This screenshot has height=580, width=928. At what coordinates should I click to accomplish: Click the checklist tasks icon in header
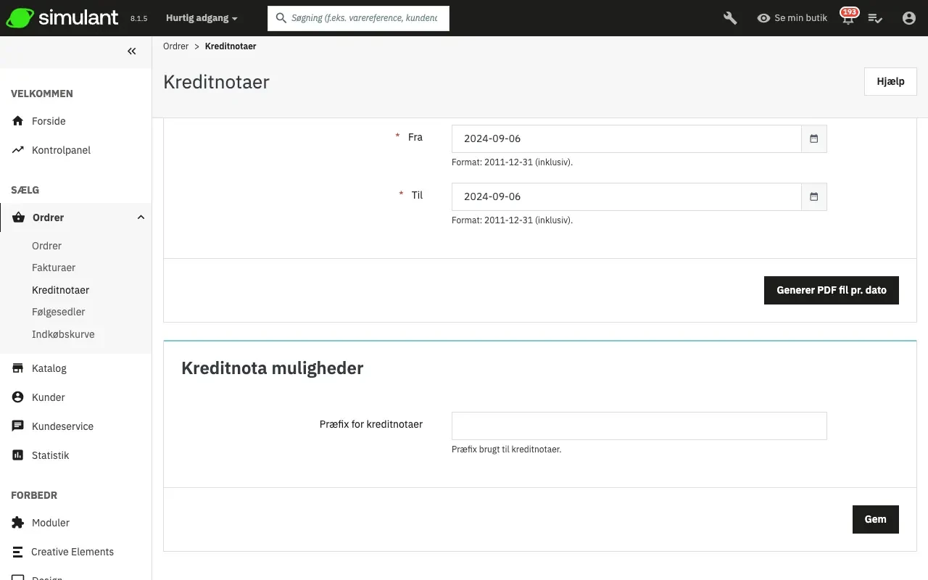click(875, 18)
